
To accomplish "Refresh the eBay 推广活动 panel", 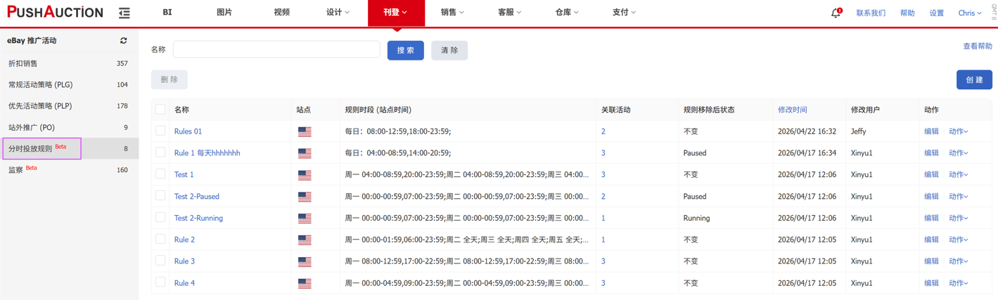I will point(124,41).
